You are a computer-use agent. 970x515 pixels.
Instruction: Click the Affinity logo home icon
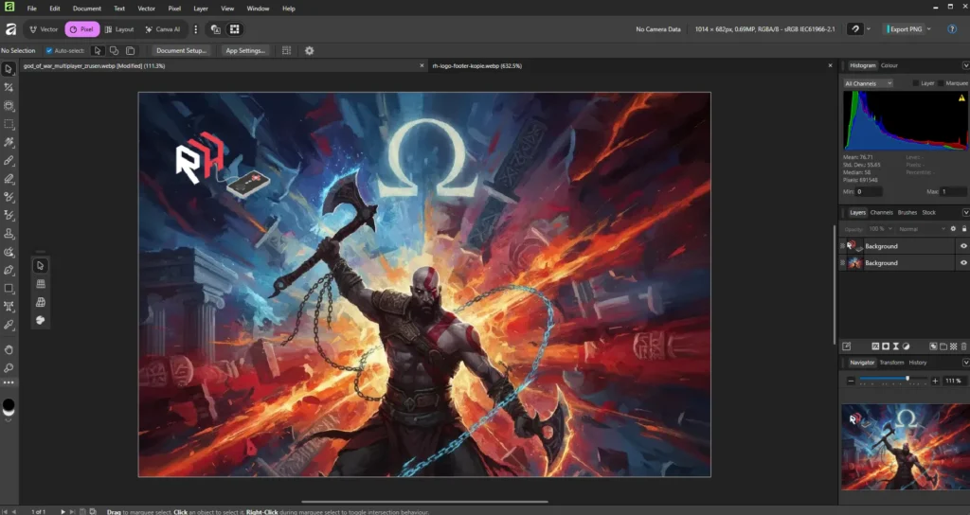coord(10,29)
